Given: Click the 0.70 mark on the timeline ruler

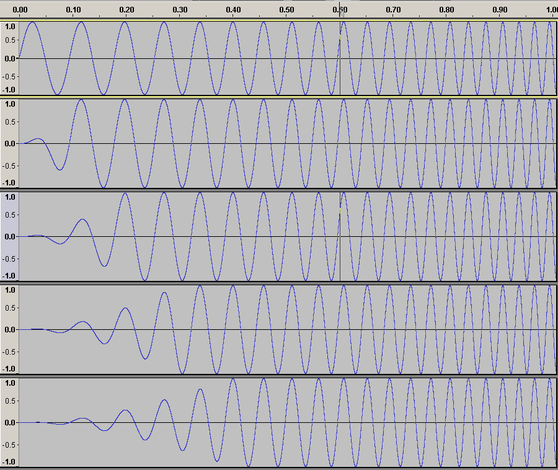Looking at the screenshot, I should click(x=393, y=10).
